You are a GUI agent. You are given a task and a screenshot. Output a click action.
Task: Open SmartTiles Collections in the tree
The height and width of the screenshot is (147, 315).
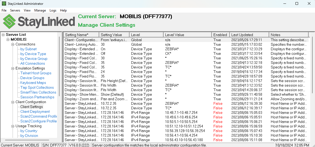[38, 92]
